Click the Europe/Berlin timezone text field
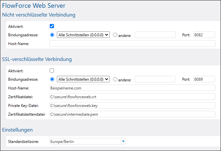221x151 pixels. coord(85,141)
